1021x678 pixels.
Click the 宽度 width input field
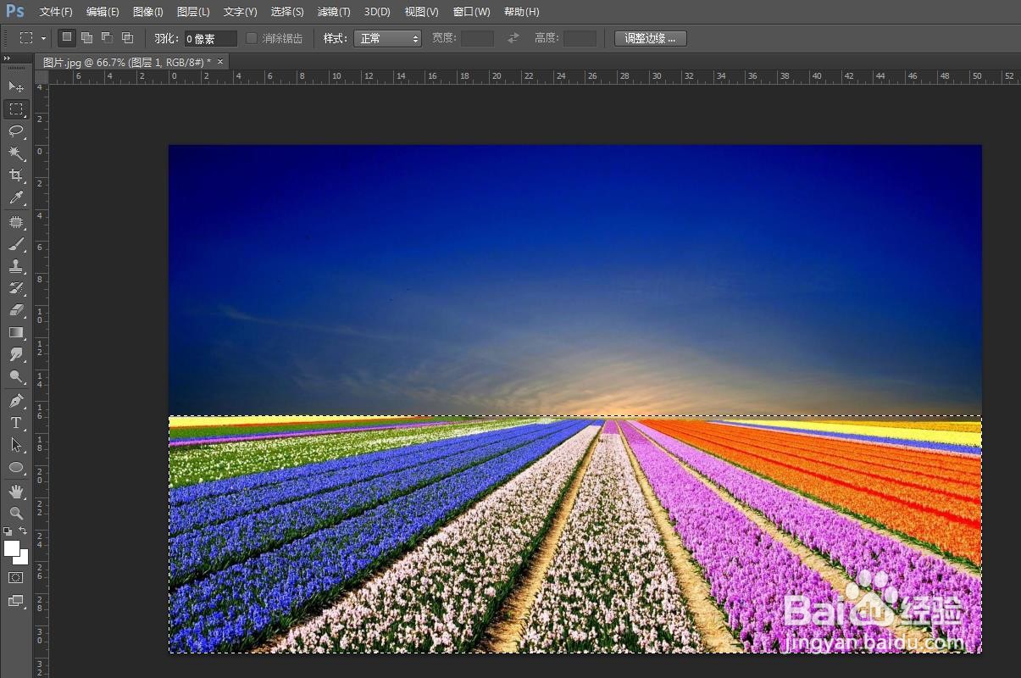477,38
